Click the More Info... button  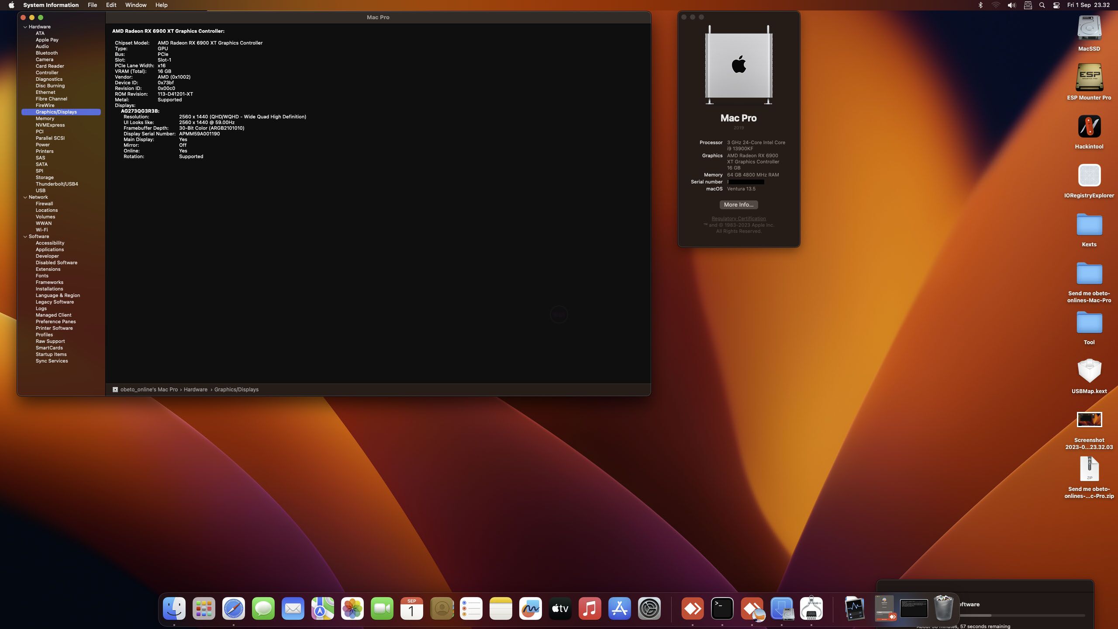[738, 205]
